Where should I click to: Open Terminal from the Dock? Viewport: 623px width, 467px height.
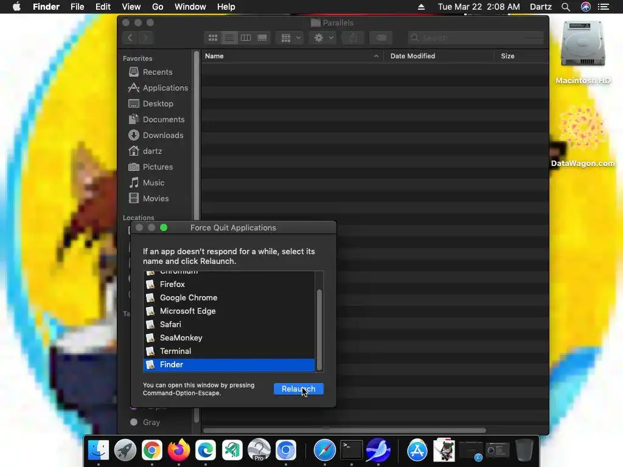(x=351, y=450)
